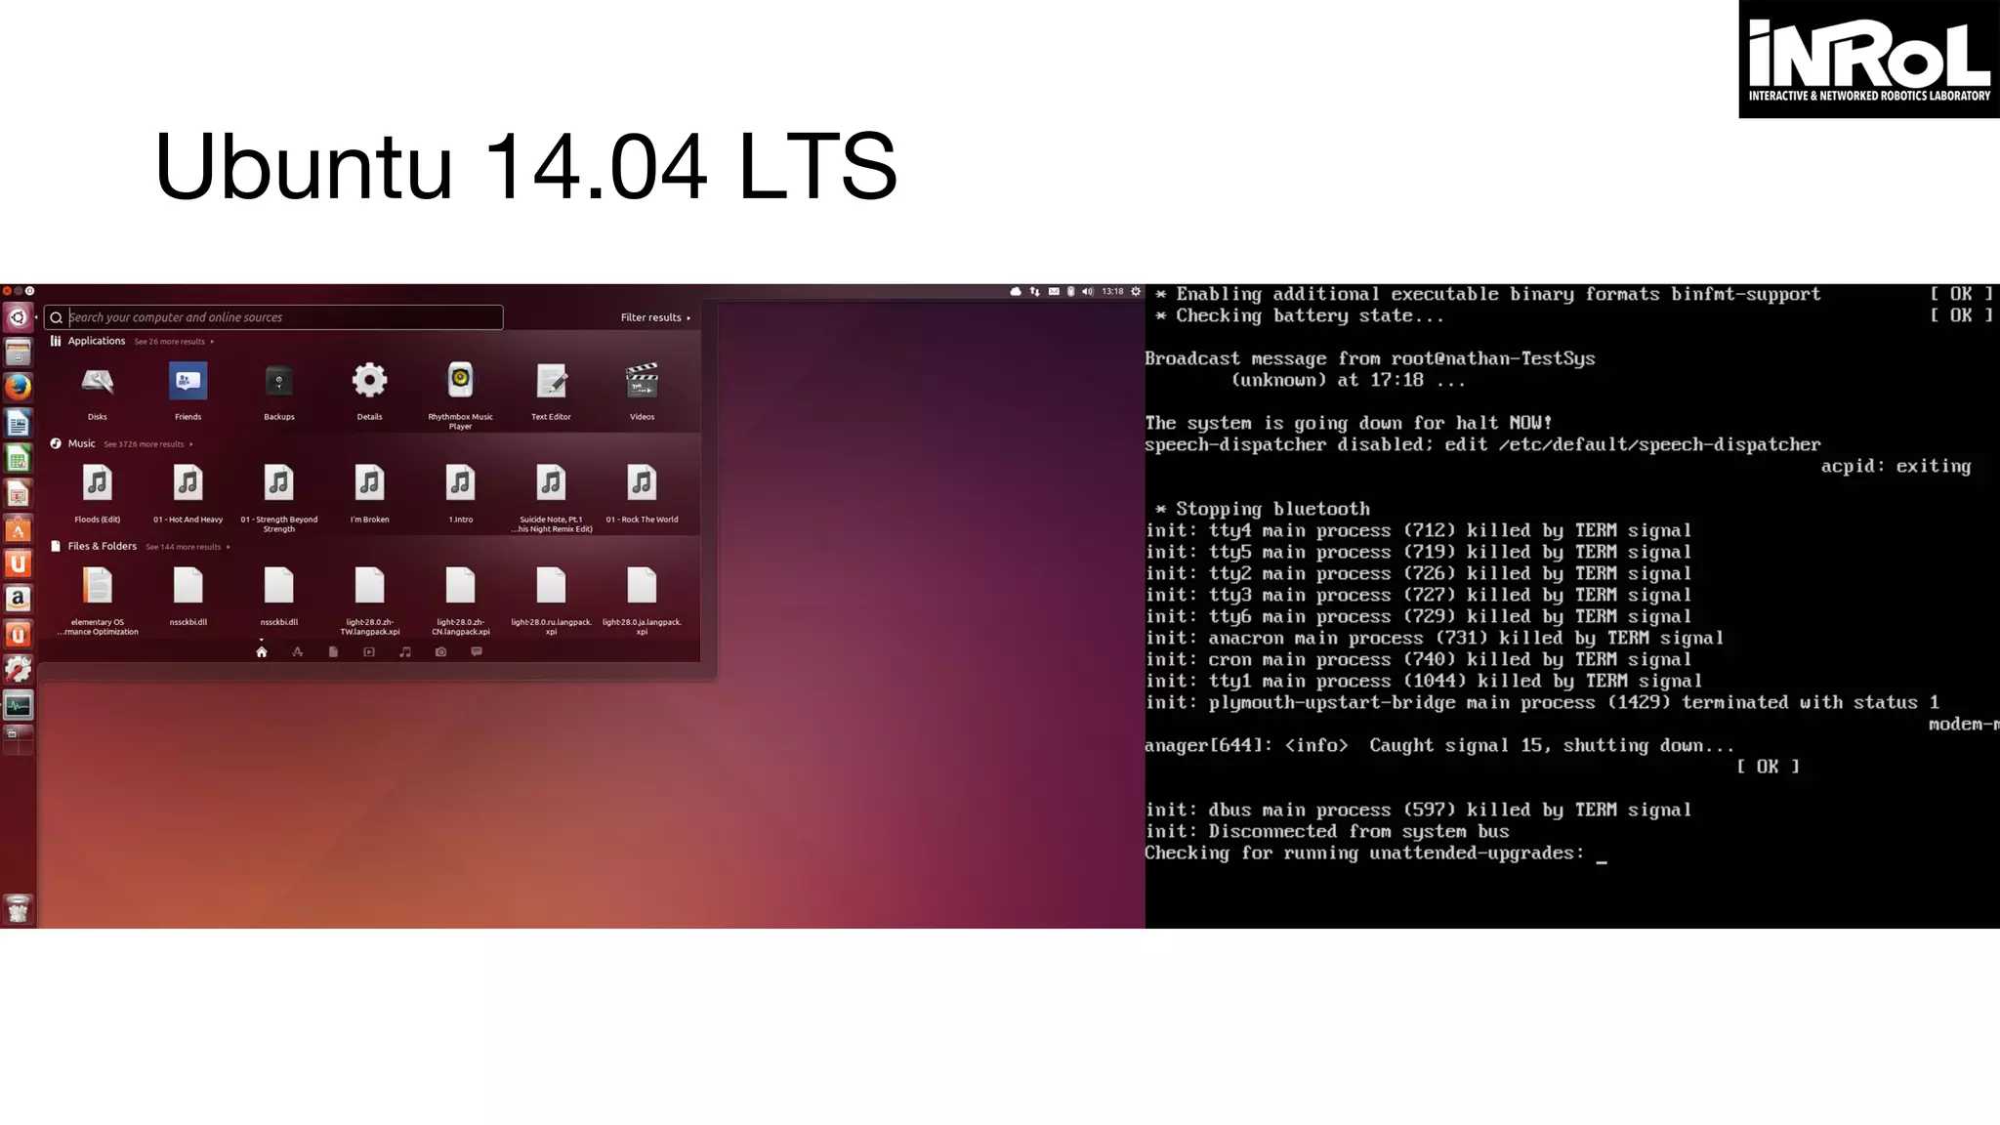Open LibreOffice Writer in the launcher
This screenshot has width=2000, height=1125.
click(18, 423)
